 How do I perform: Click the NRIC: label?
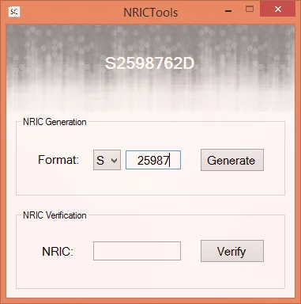click(58, 251)
